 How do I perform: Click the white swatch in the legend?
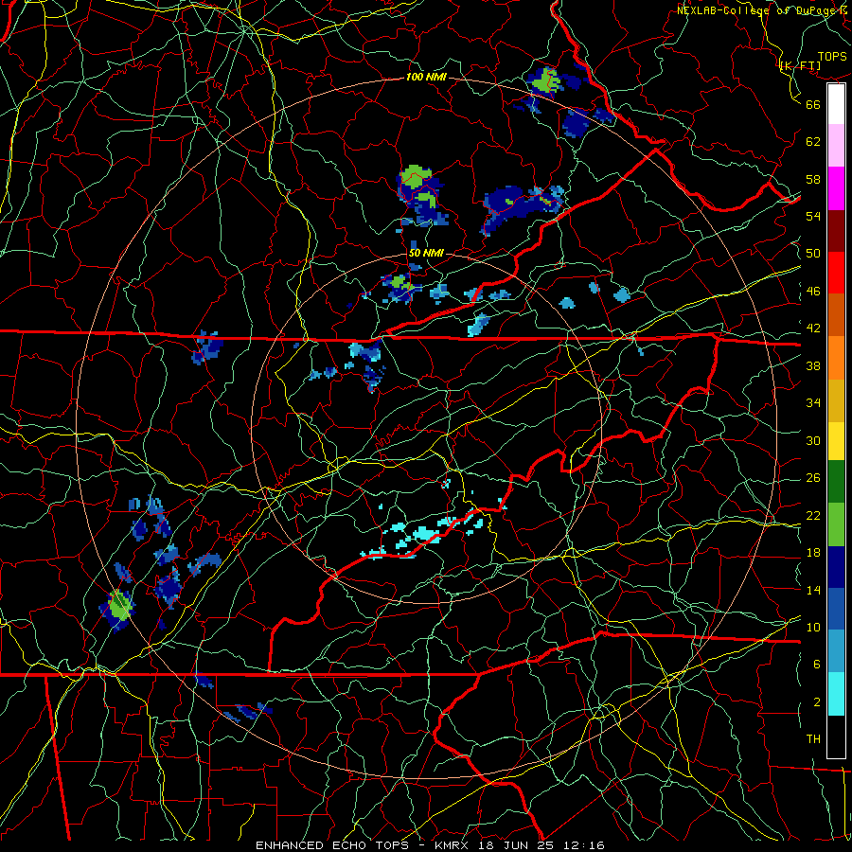[836, 104]
